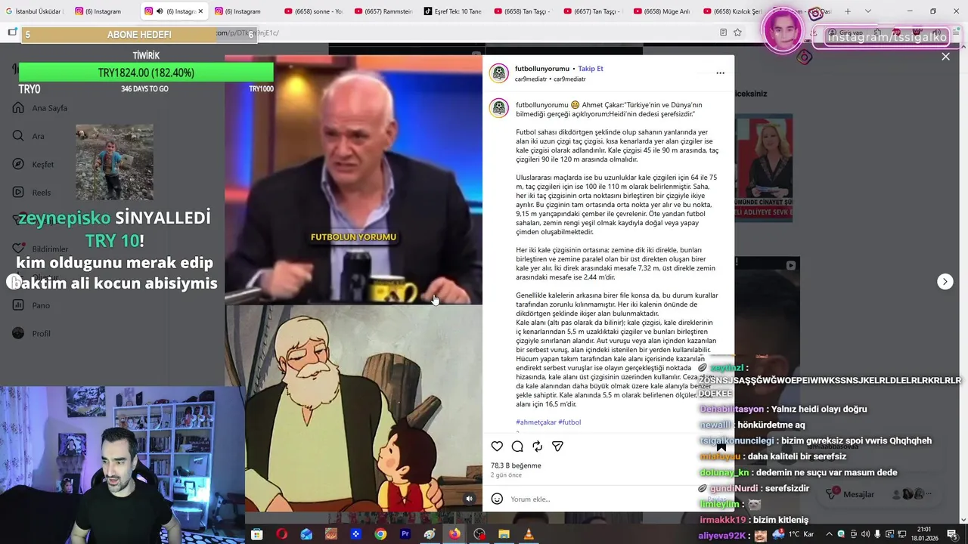Switch to İstanbul Üsküdar browser tab
968x544 pixels.
(x=33, y=11)
